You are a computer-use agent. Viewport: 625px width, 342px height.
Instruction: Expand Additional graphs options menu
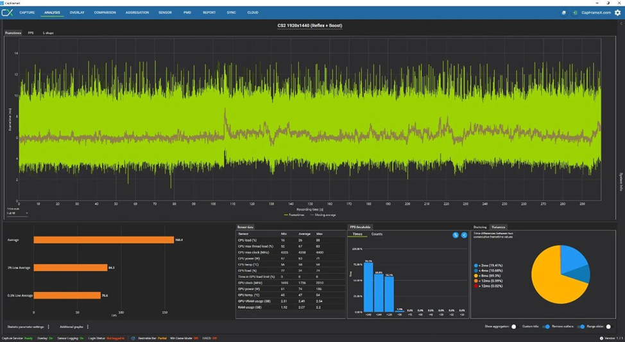(x=88, y=327)
